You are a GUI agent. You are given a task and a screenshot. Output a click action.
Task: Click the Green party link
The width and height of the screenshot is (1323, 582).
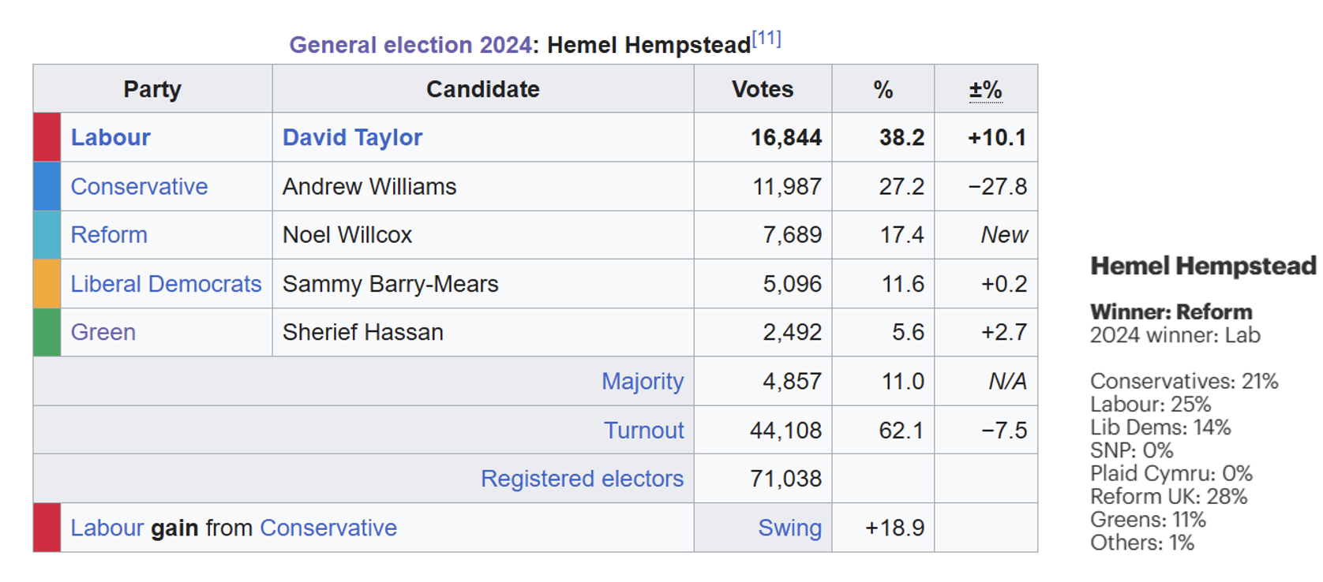[x=103, y=332]
